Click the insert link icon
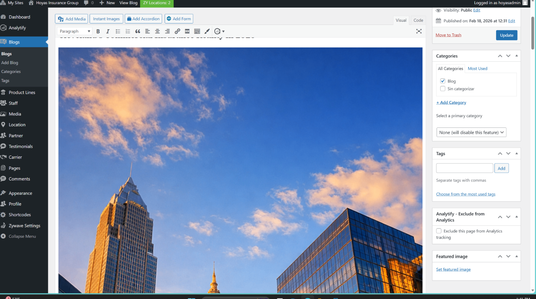This screenshot has height=299, width=536. [x=177, y=31]
